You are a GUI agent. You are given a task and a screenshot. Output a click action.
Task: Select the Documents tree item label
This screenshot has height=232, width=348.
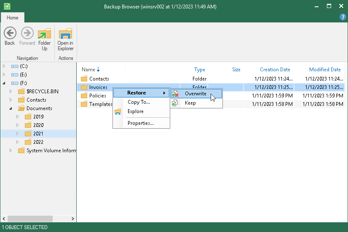[39, 108]
